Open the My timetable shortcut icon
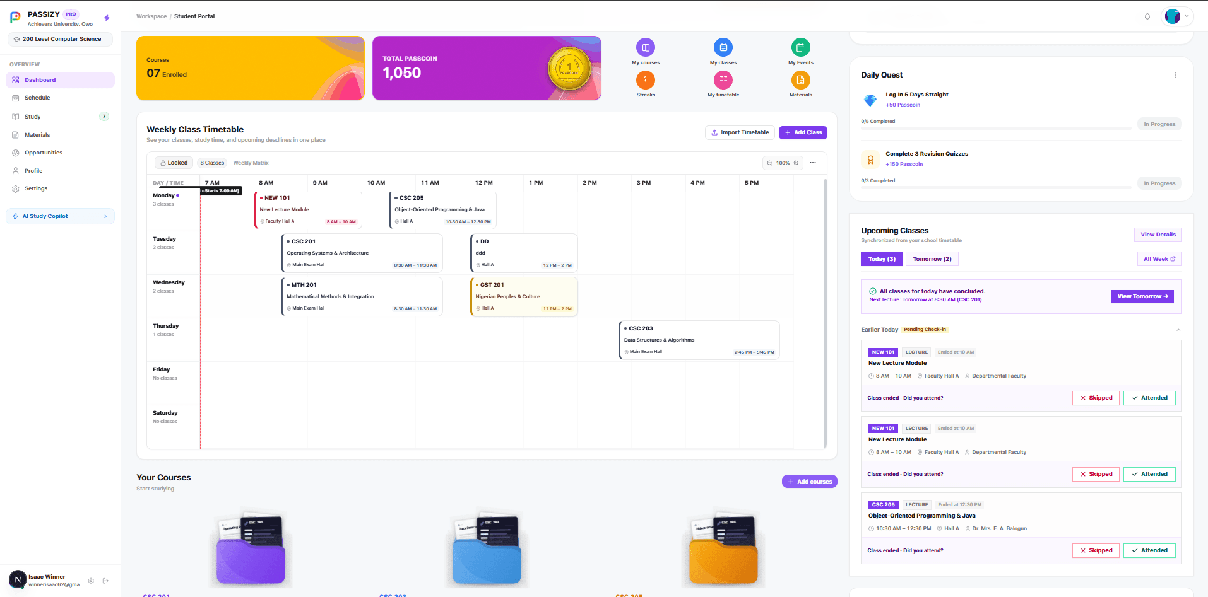1208x597 pixels. (x=723, y=79)
